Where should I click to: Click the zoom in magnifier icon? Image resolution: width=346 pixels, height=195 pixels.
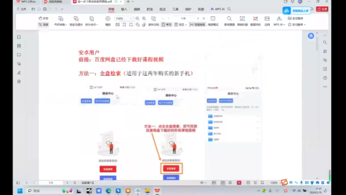pos(144,18)
